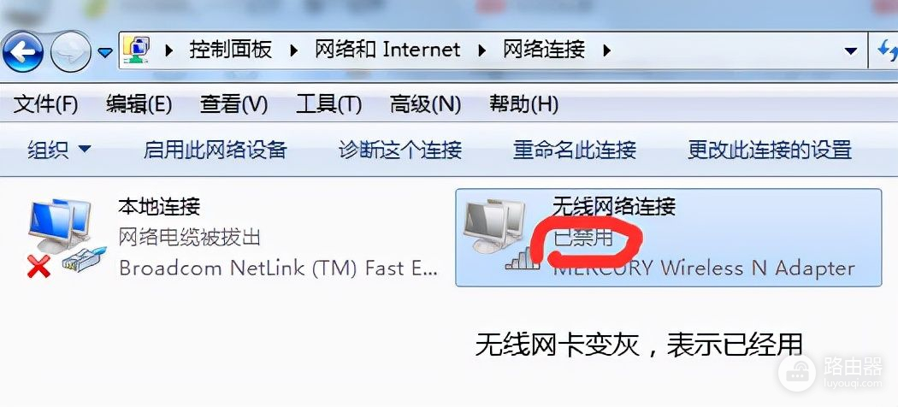Expand arrow after 网络连接 in breadcrumb
This screenshot has width=898, height=407.
pos(607,51)
